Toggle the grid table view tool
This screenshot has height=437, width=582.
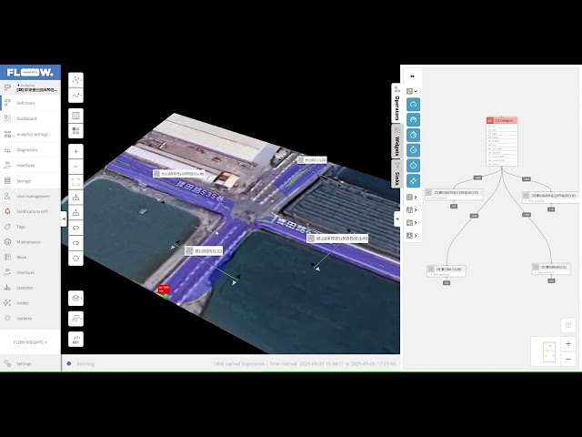[x=76, y=117]
